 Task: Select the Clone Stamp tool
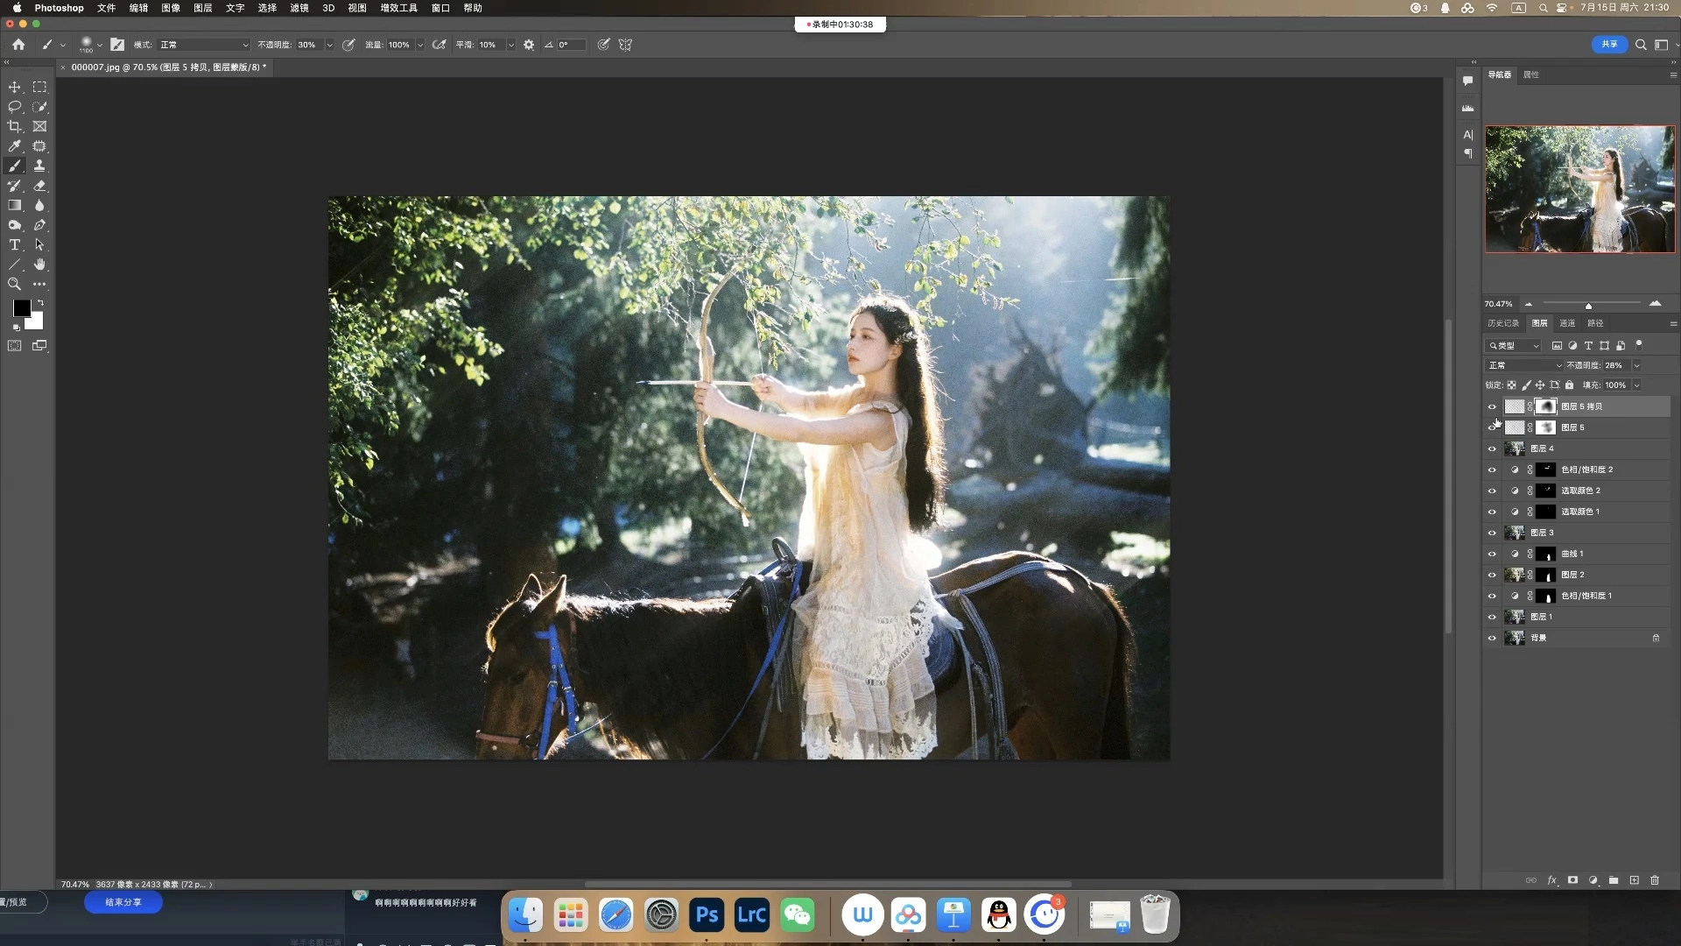coord(39,166)
